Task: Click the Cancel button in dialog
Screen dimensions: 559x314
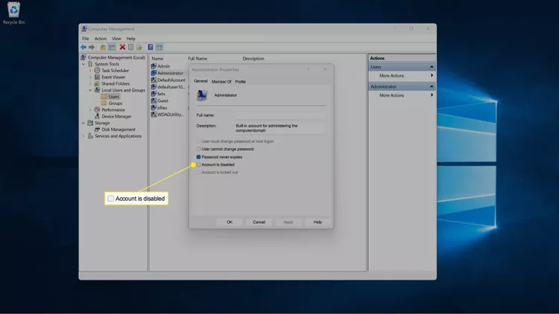Action: tap(259, 222)
